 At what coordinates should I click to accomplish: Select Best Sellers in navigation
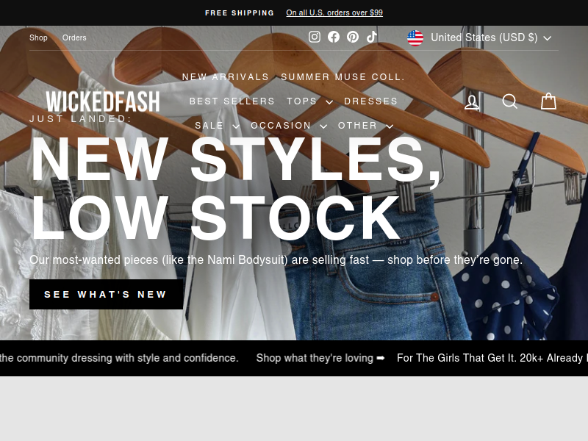pos(232,101)
